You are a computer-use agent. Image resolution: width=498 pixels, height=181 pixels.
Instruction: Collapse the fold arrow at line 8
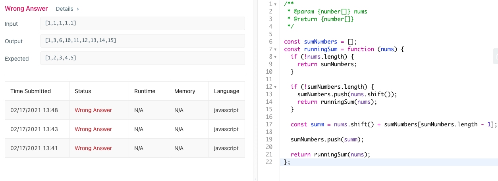(276, 57)
